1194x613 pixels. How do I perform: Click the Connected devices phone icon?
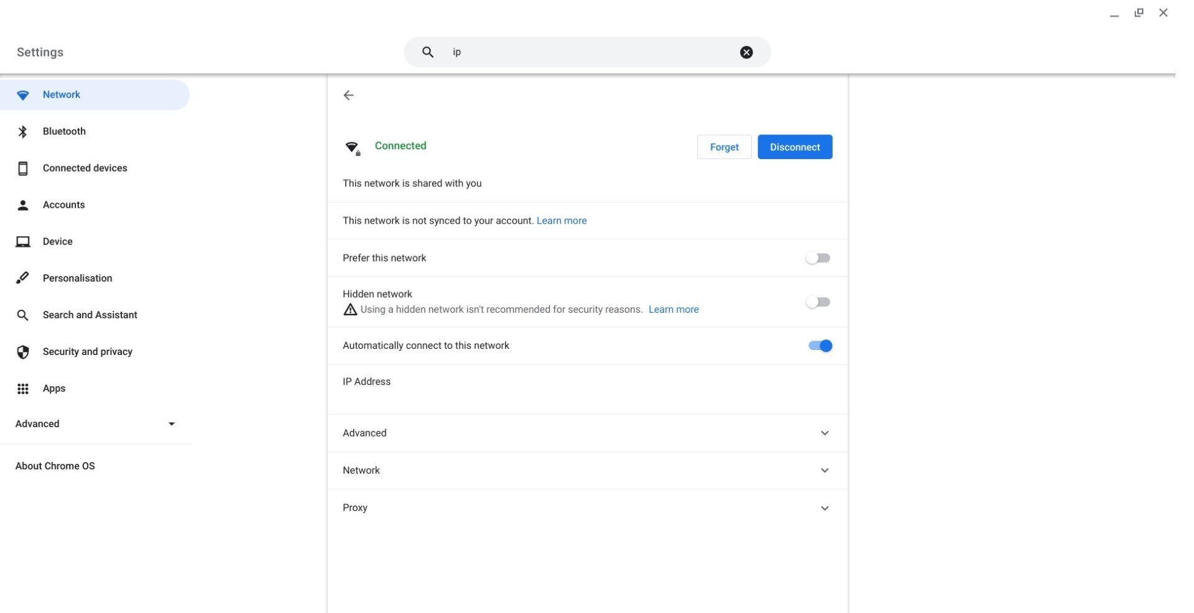click(x=23, y=168)
